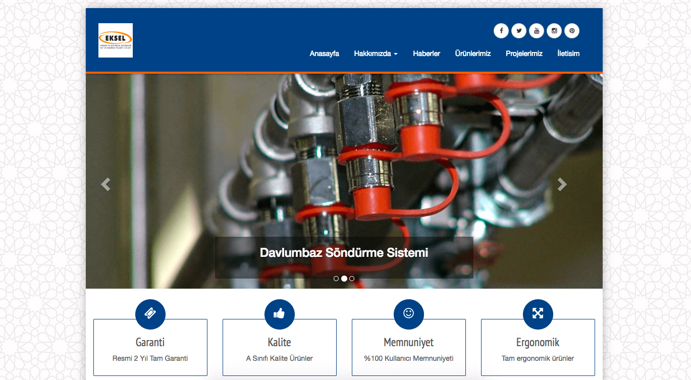Open the Pinterest social icon

click(x=572, y=31)
